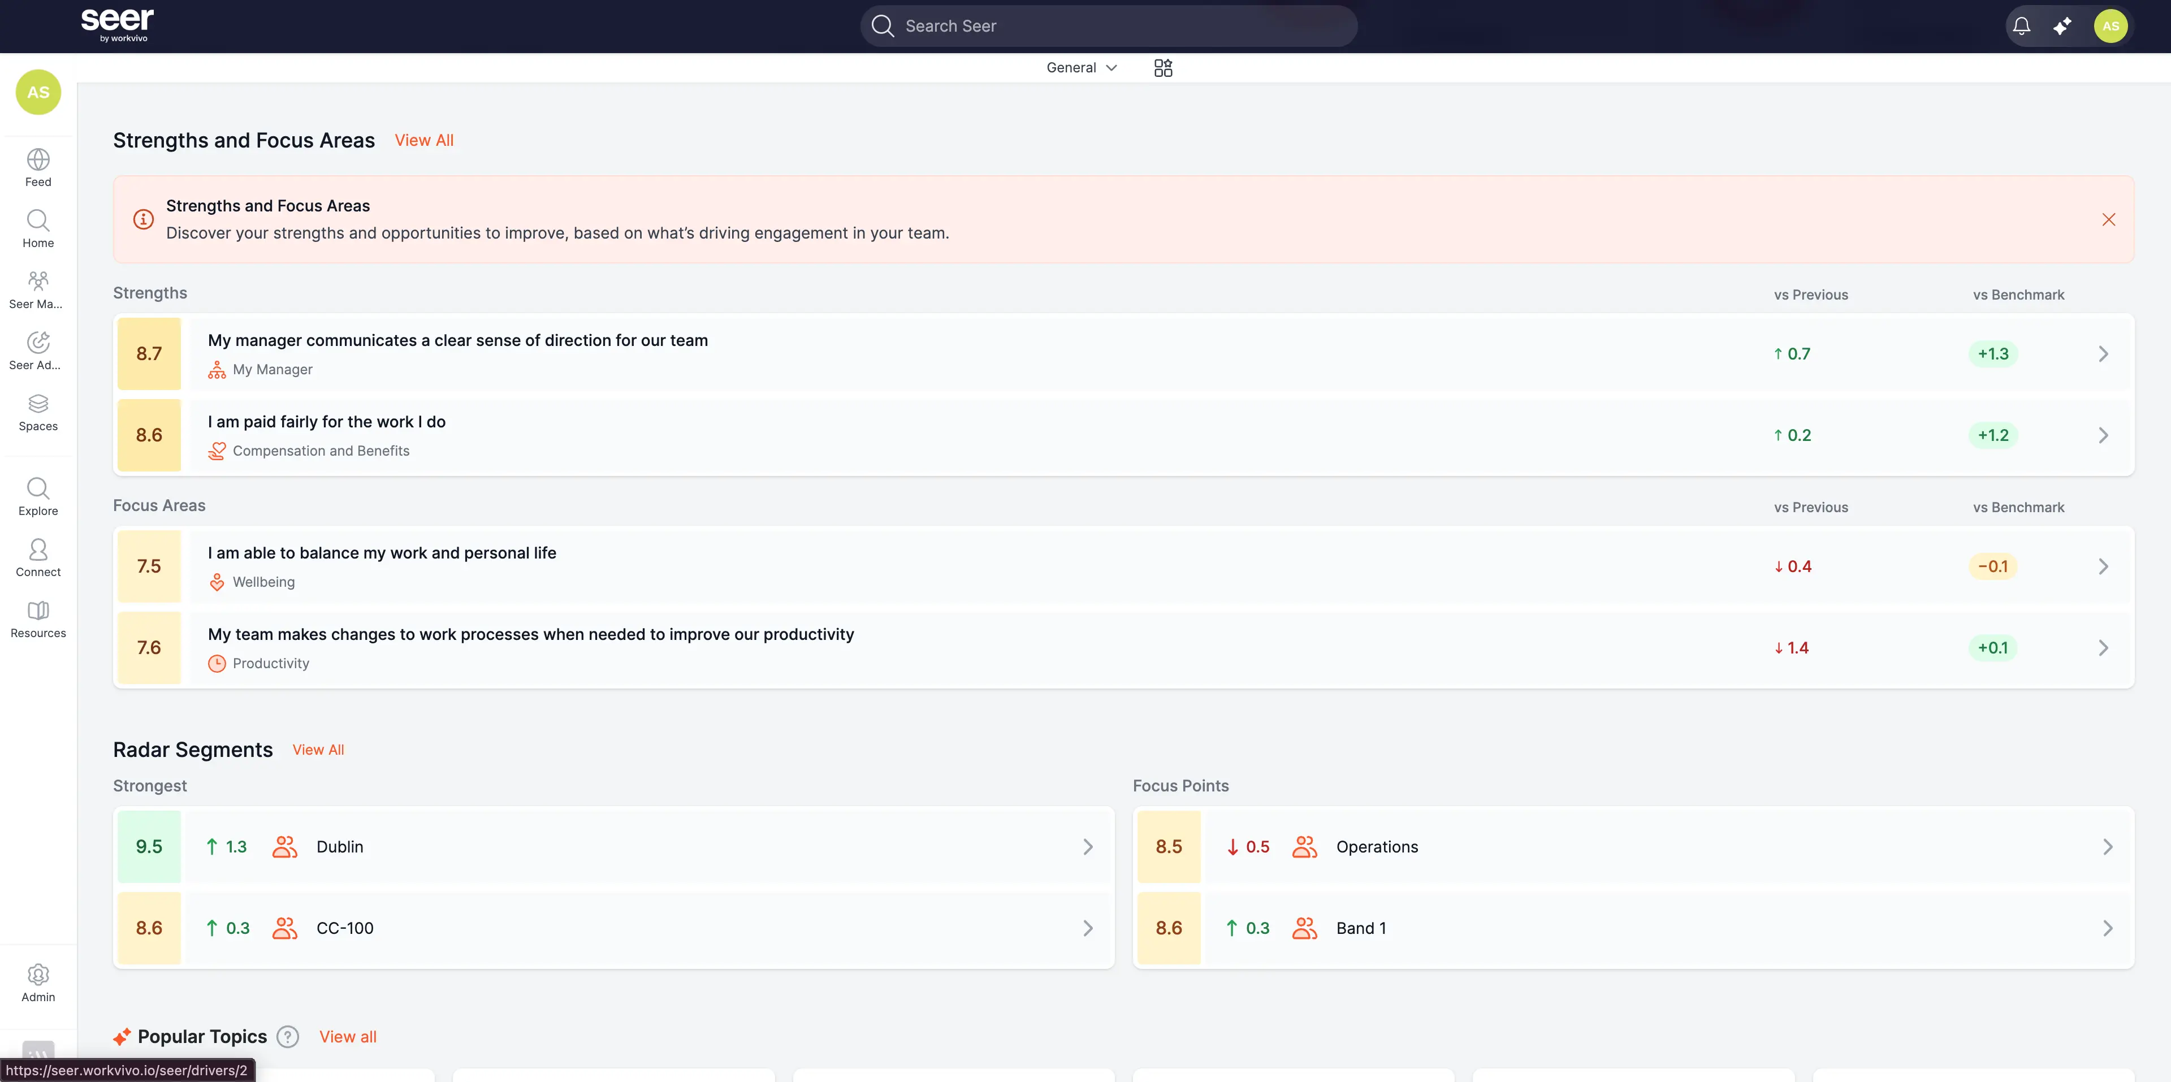
Task: Open Explore in the sidebar
Action: click(x=38, y=497)
